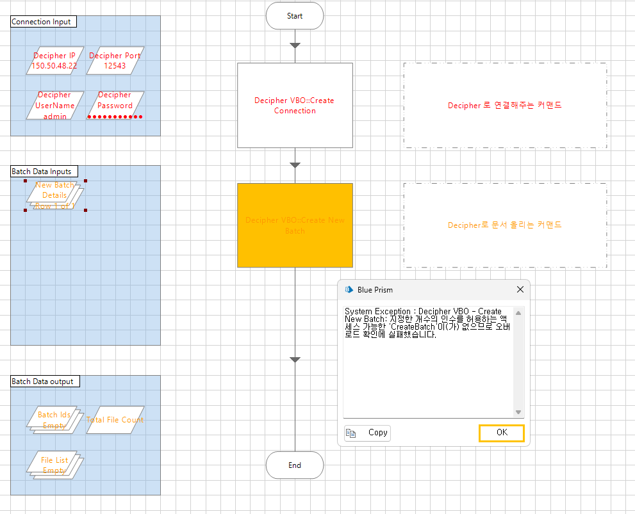
Task: Select the Decipher Port data item
Action: 115,61
